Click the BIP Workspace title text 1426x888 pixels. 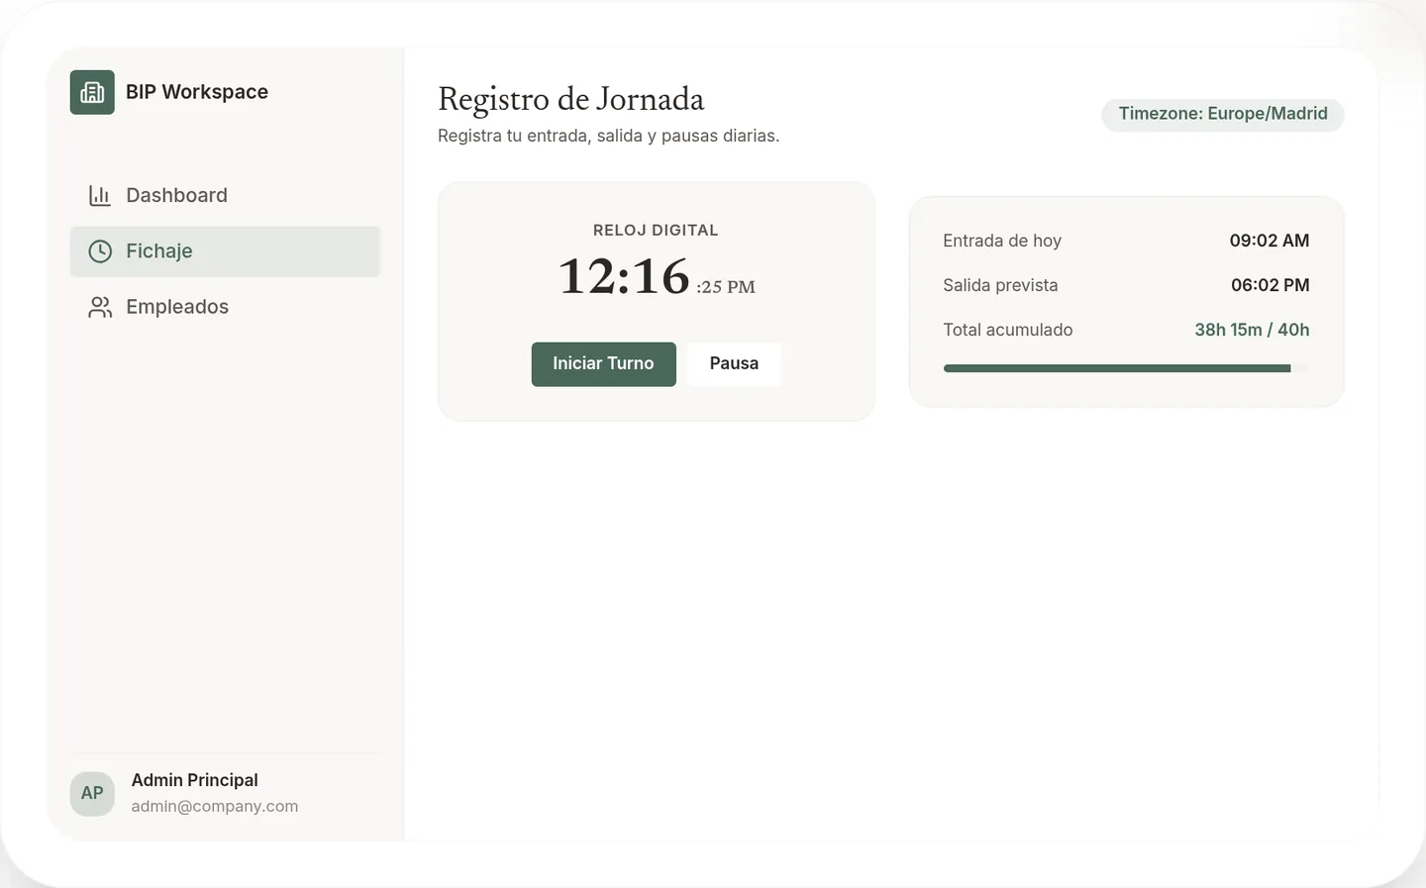197,92
